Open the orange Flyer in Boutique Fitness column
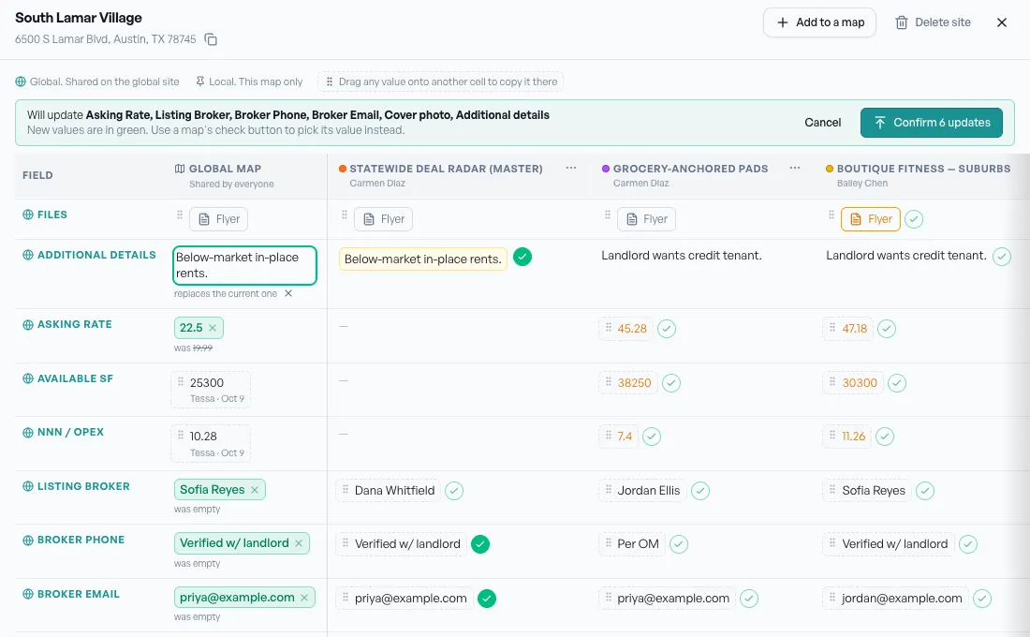The height and width of the screenshot is (637, 1030). click(x=871, y=219)
